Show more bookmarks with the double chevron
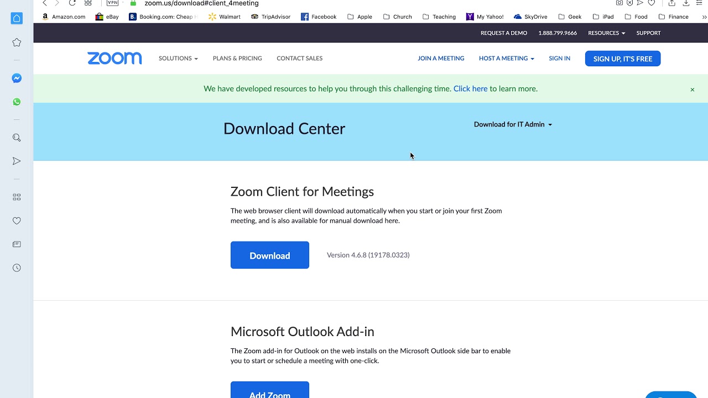The height and width of the screenshot is (398, 708). pos(704,17)
